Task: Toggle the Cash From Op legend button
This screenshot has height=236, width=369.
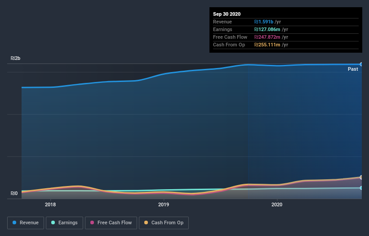Action: [x=164, y=223]
